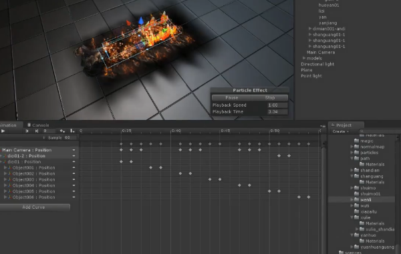
Task: Expand Object002 : Position curve
Action: coord(5,173)
